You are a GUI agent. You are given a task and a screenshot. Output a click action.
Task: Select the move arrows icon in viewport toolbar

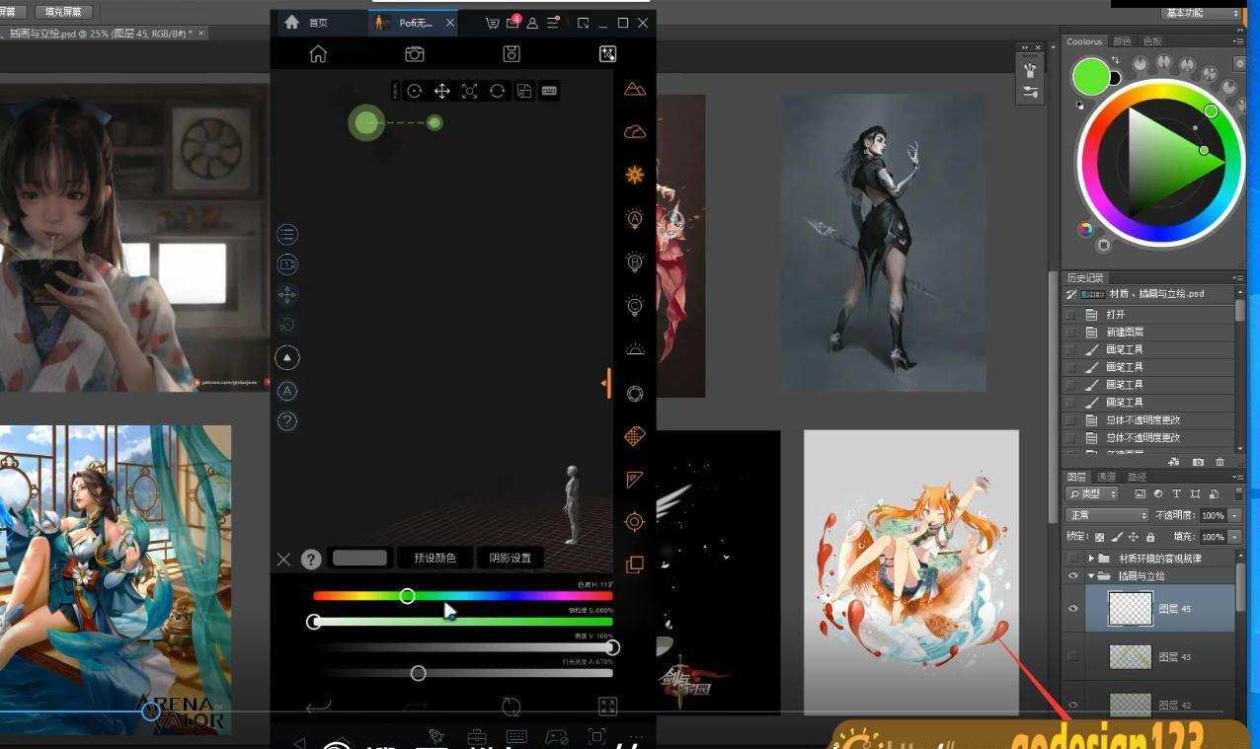(x=442, y=91)
